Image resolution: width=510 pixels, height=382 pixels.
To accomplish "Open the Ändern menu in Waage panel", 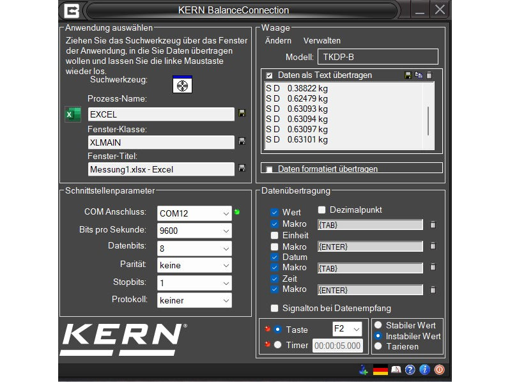I will [x=278, y=41].
